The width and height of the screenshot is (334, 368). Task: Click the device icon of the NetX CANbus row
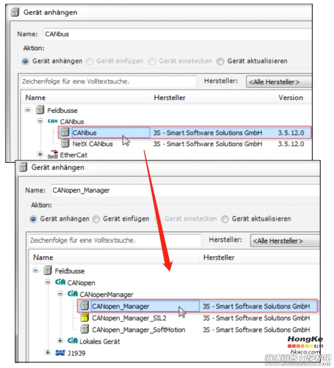tap(65, 143)
